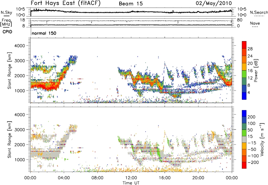Click the '12:00' time tick label
The image size is (268, 185).
click(x=131, y=178)
